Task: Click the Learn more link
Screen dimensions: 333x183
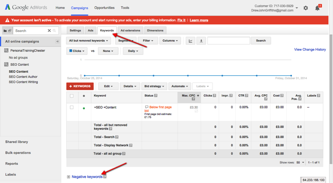Action: [199, 20]
